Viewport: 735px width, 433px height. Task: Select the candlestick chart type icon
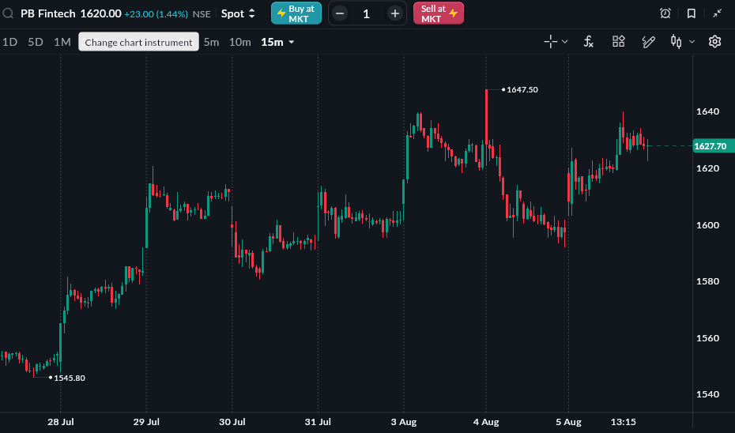click(676, 42)
